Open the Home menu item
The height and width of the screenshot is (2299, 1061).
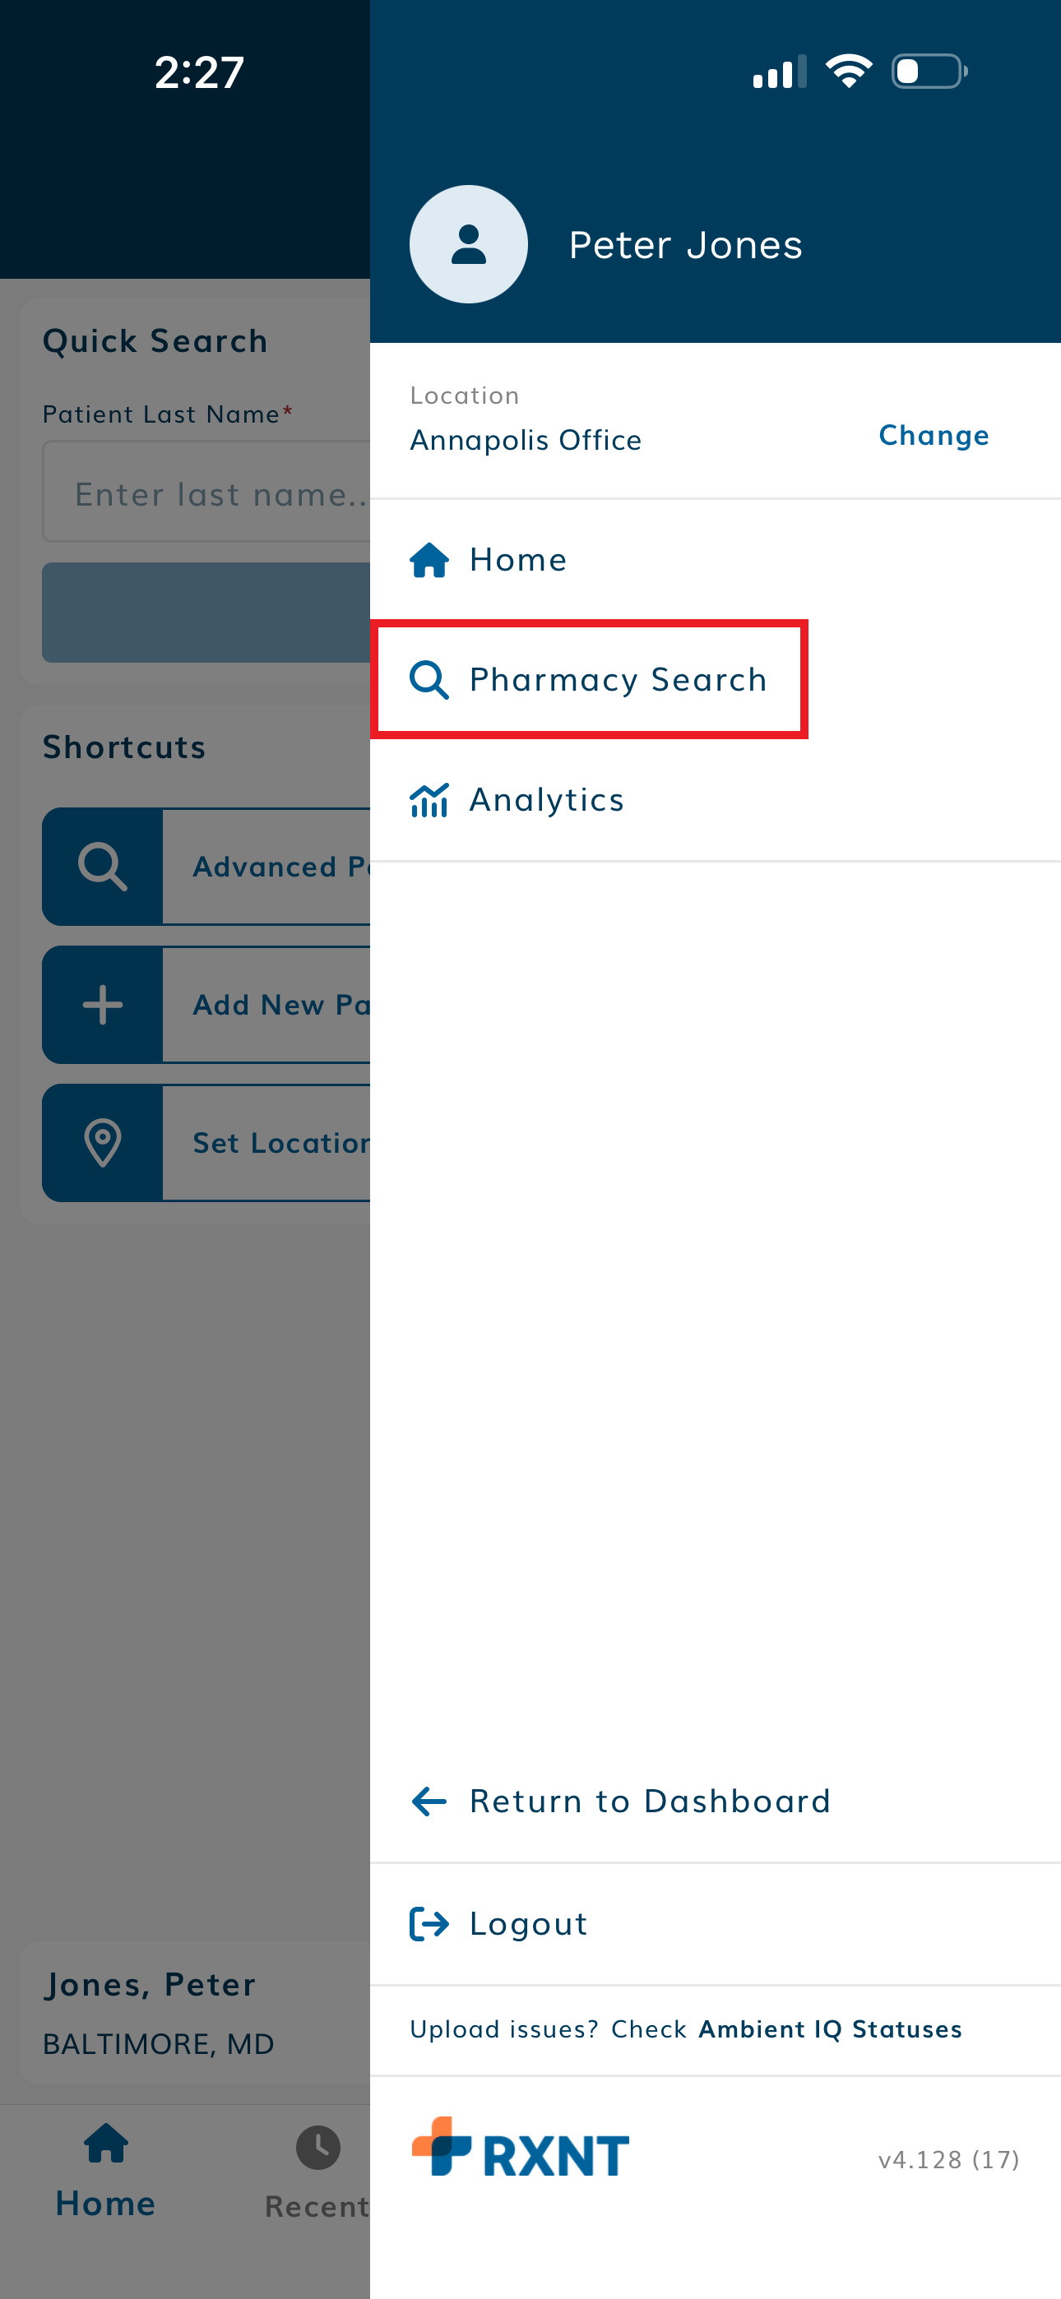pyautogui.click(x=518, y=561)
